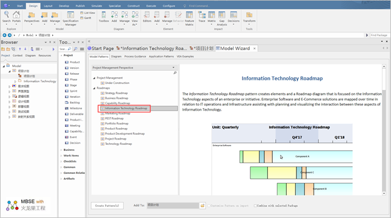
Task: Expand the Business toolbox section
Action: [61, 150]
